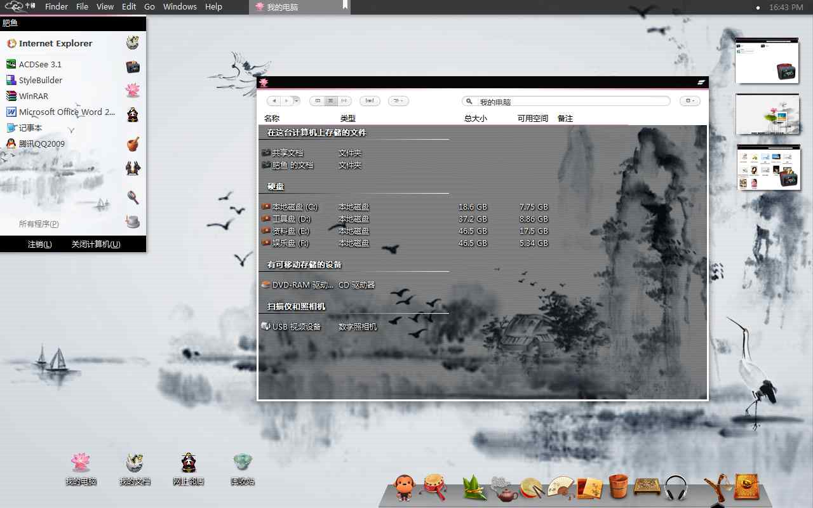The width and height of the screenshot is (813, 508).
Task: Switch to column view mode
Action: click(x=344, y=101)
